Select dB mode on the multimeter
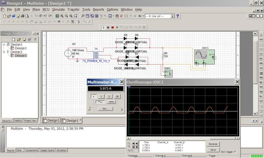The image size is (264, 158). pyautogui.click(x=117, y=96)
